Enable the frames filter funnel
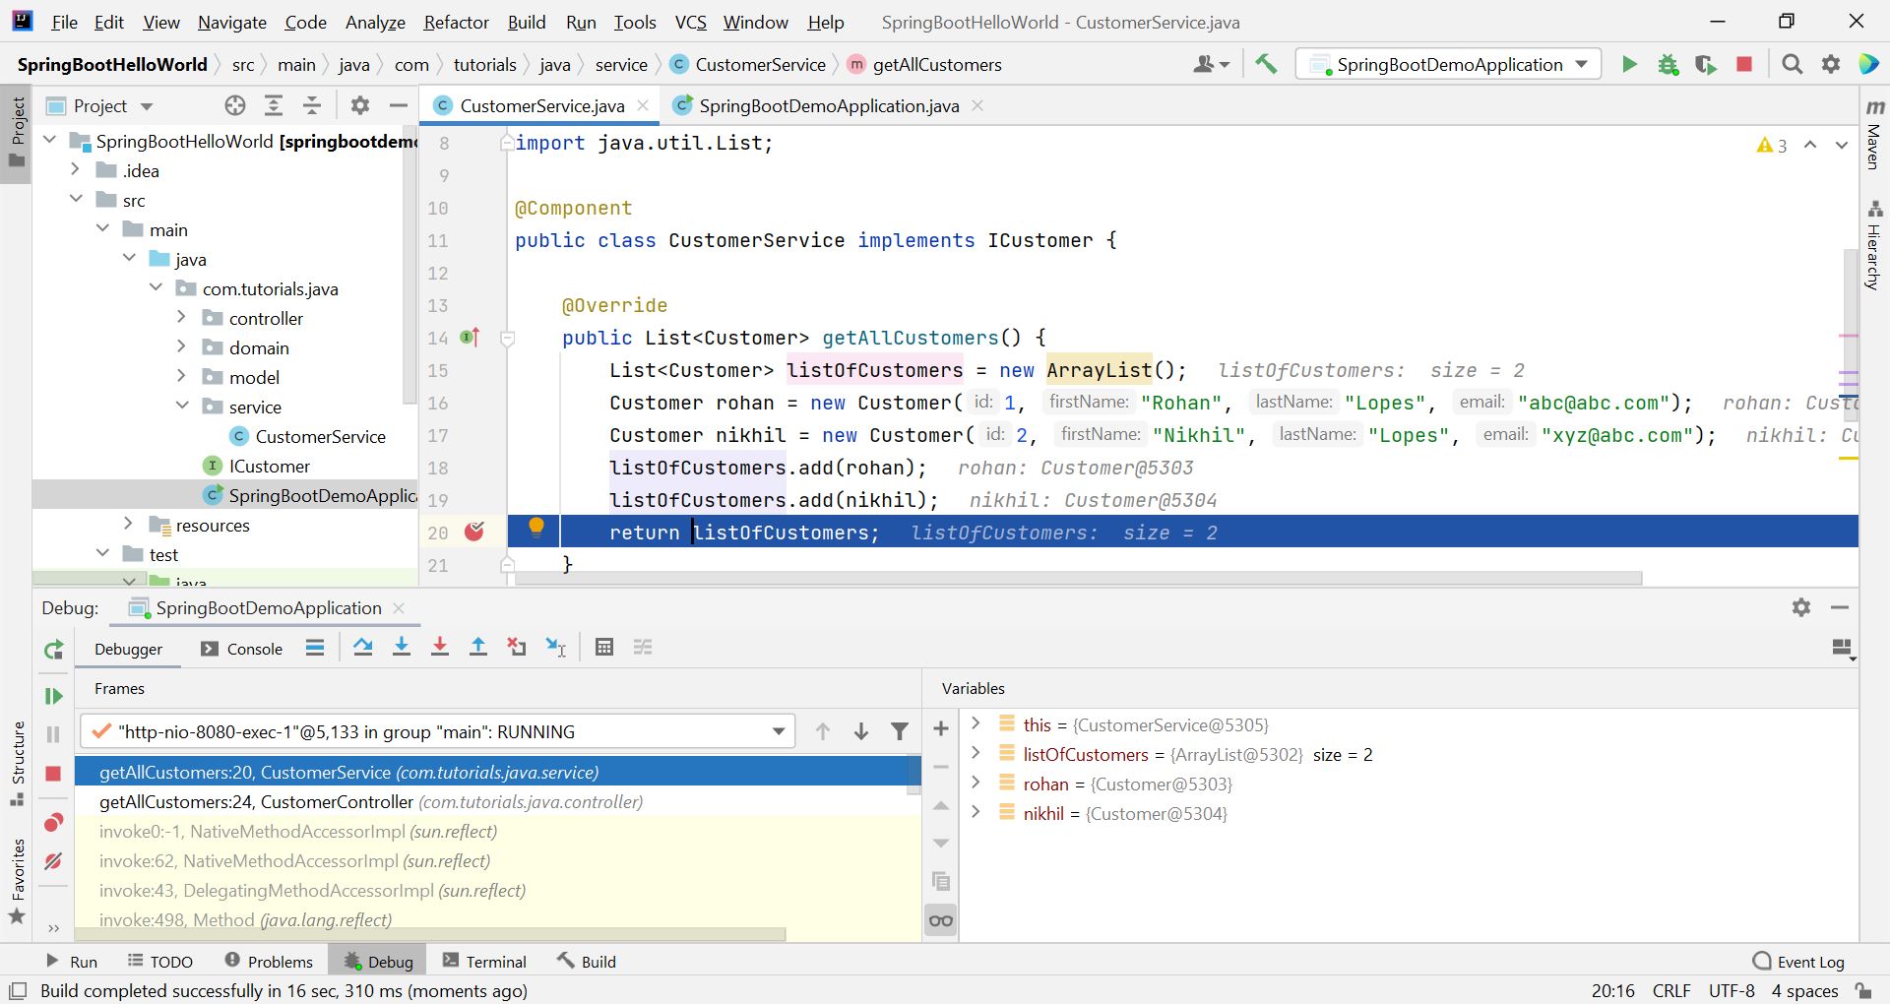This screenshot has width=1890, height=1004. 900,731
